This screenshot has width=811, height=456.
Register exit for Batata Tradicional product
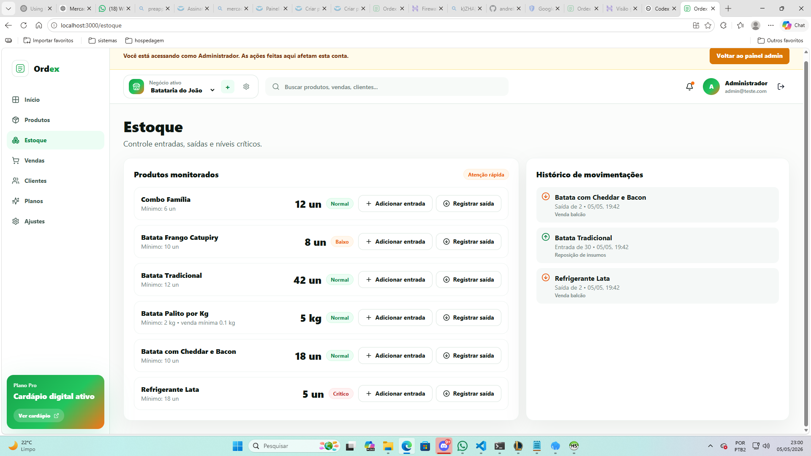click(x=468, y=280)
